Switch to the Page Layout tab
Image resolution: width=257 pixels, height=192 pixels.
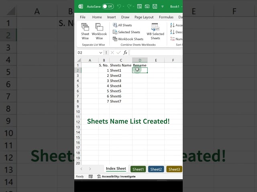[144, 17]
